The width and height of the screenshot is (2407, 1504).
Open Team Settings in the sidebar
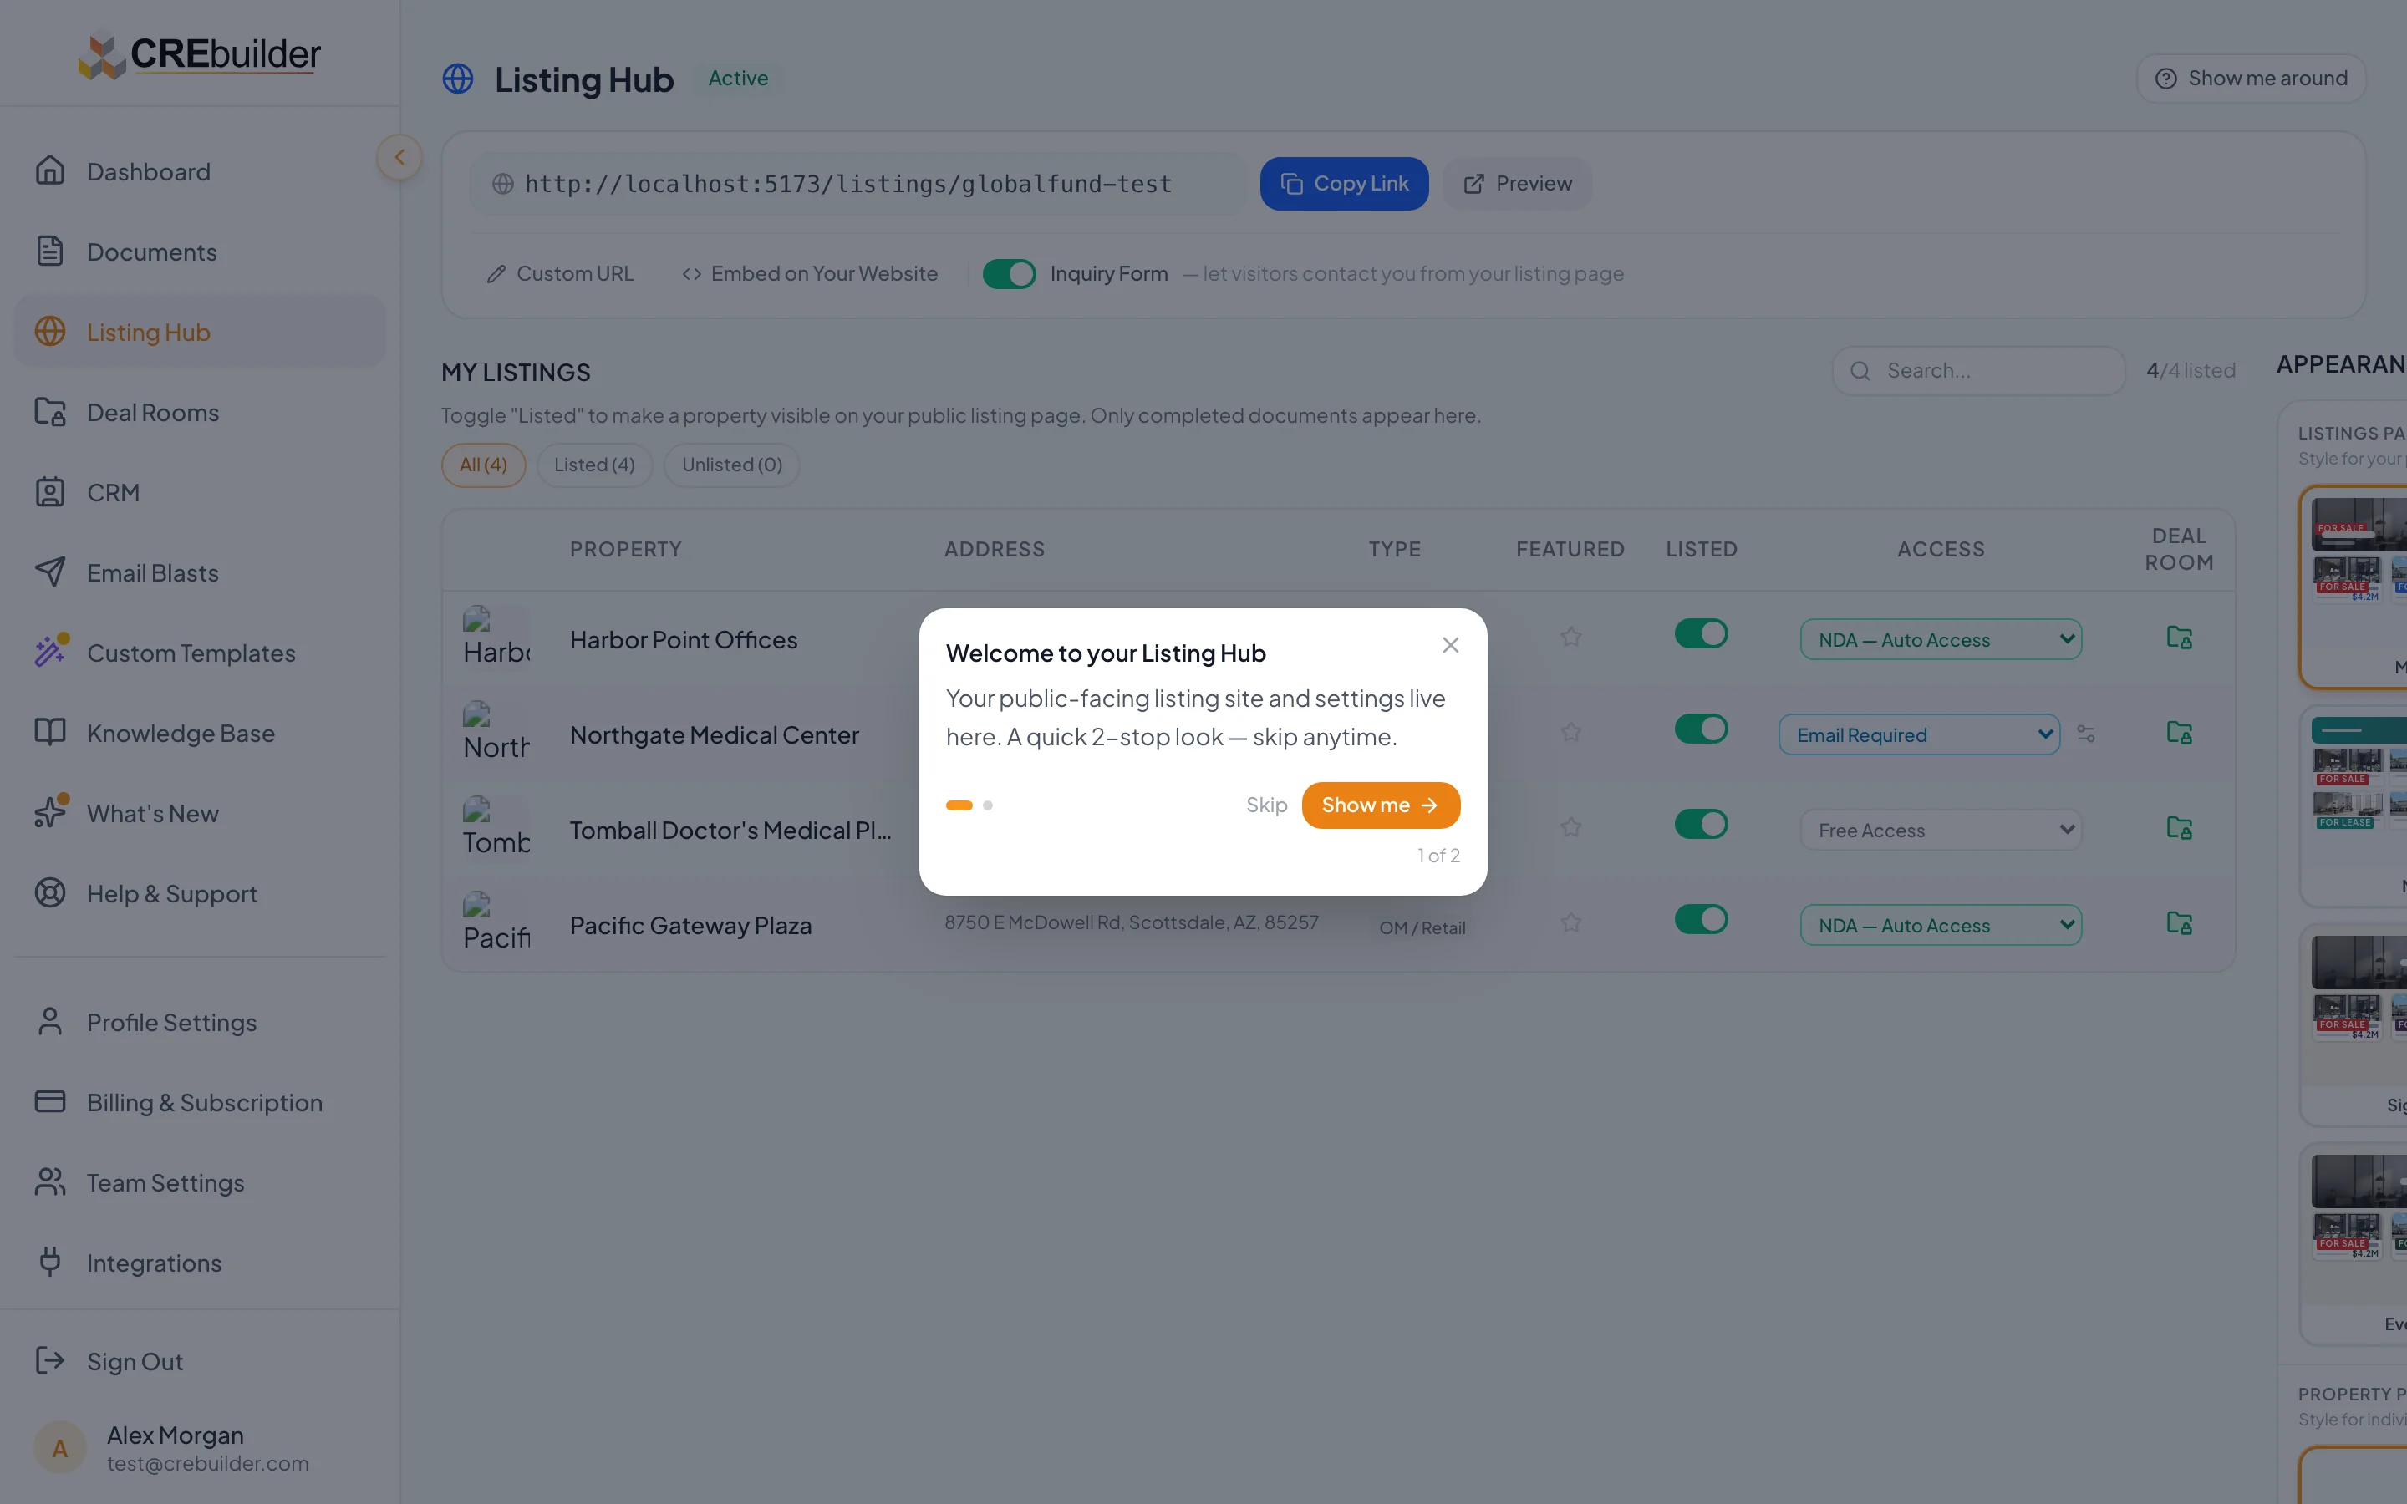(200, 1182)
